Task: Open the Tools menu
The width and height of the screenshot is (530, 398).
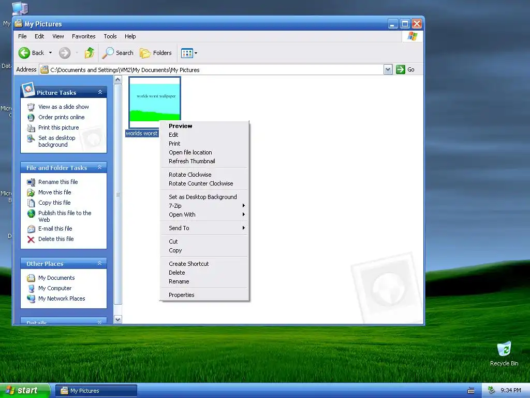Action: (110, 36)
